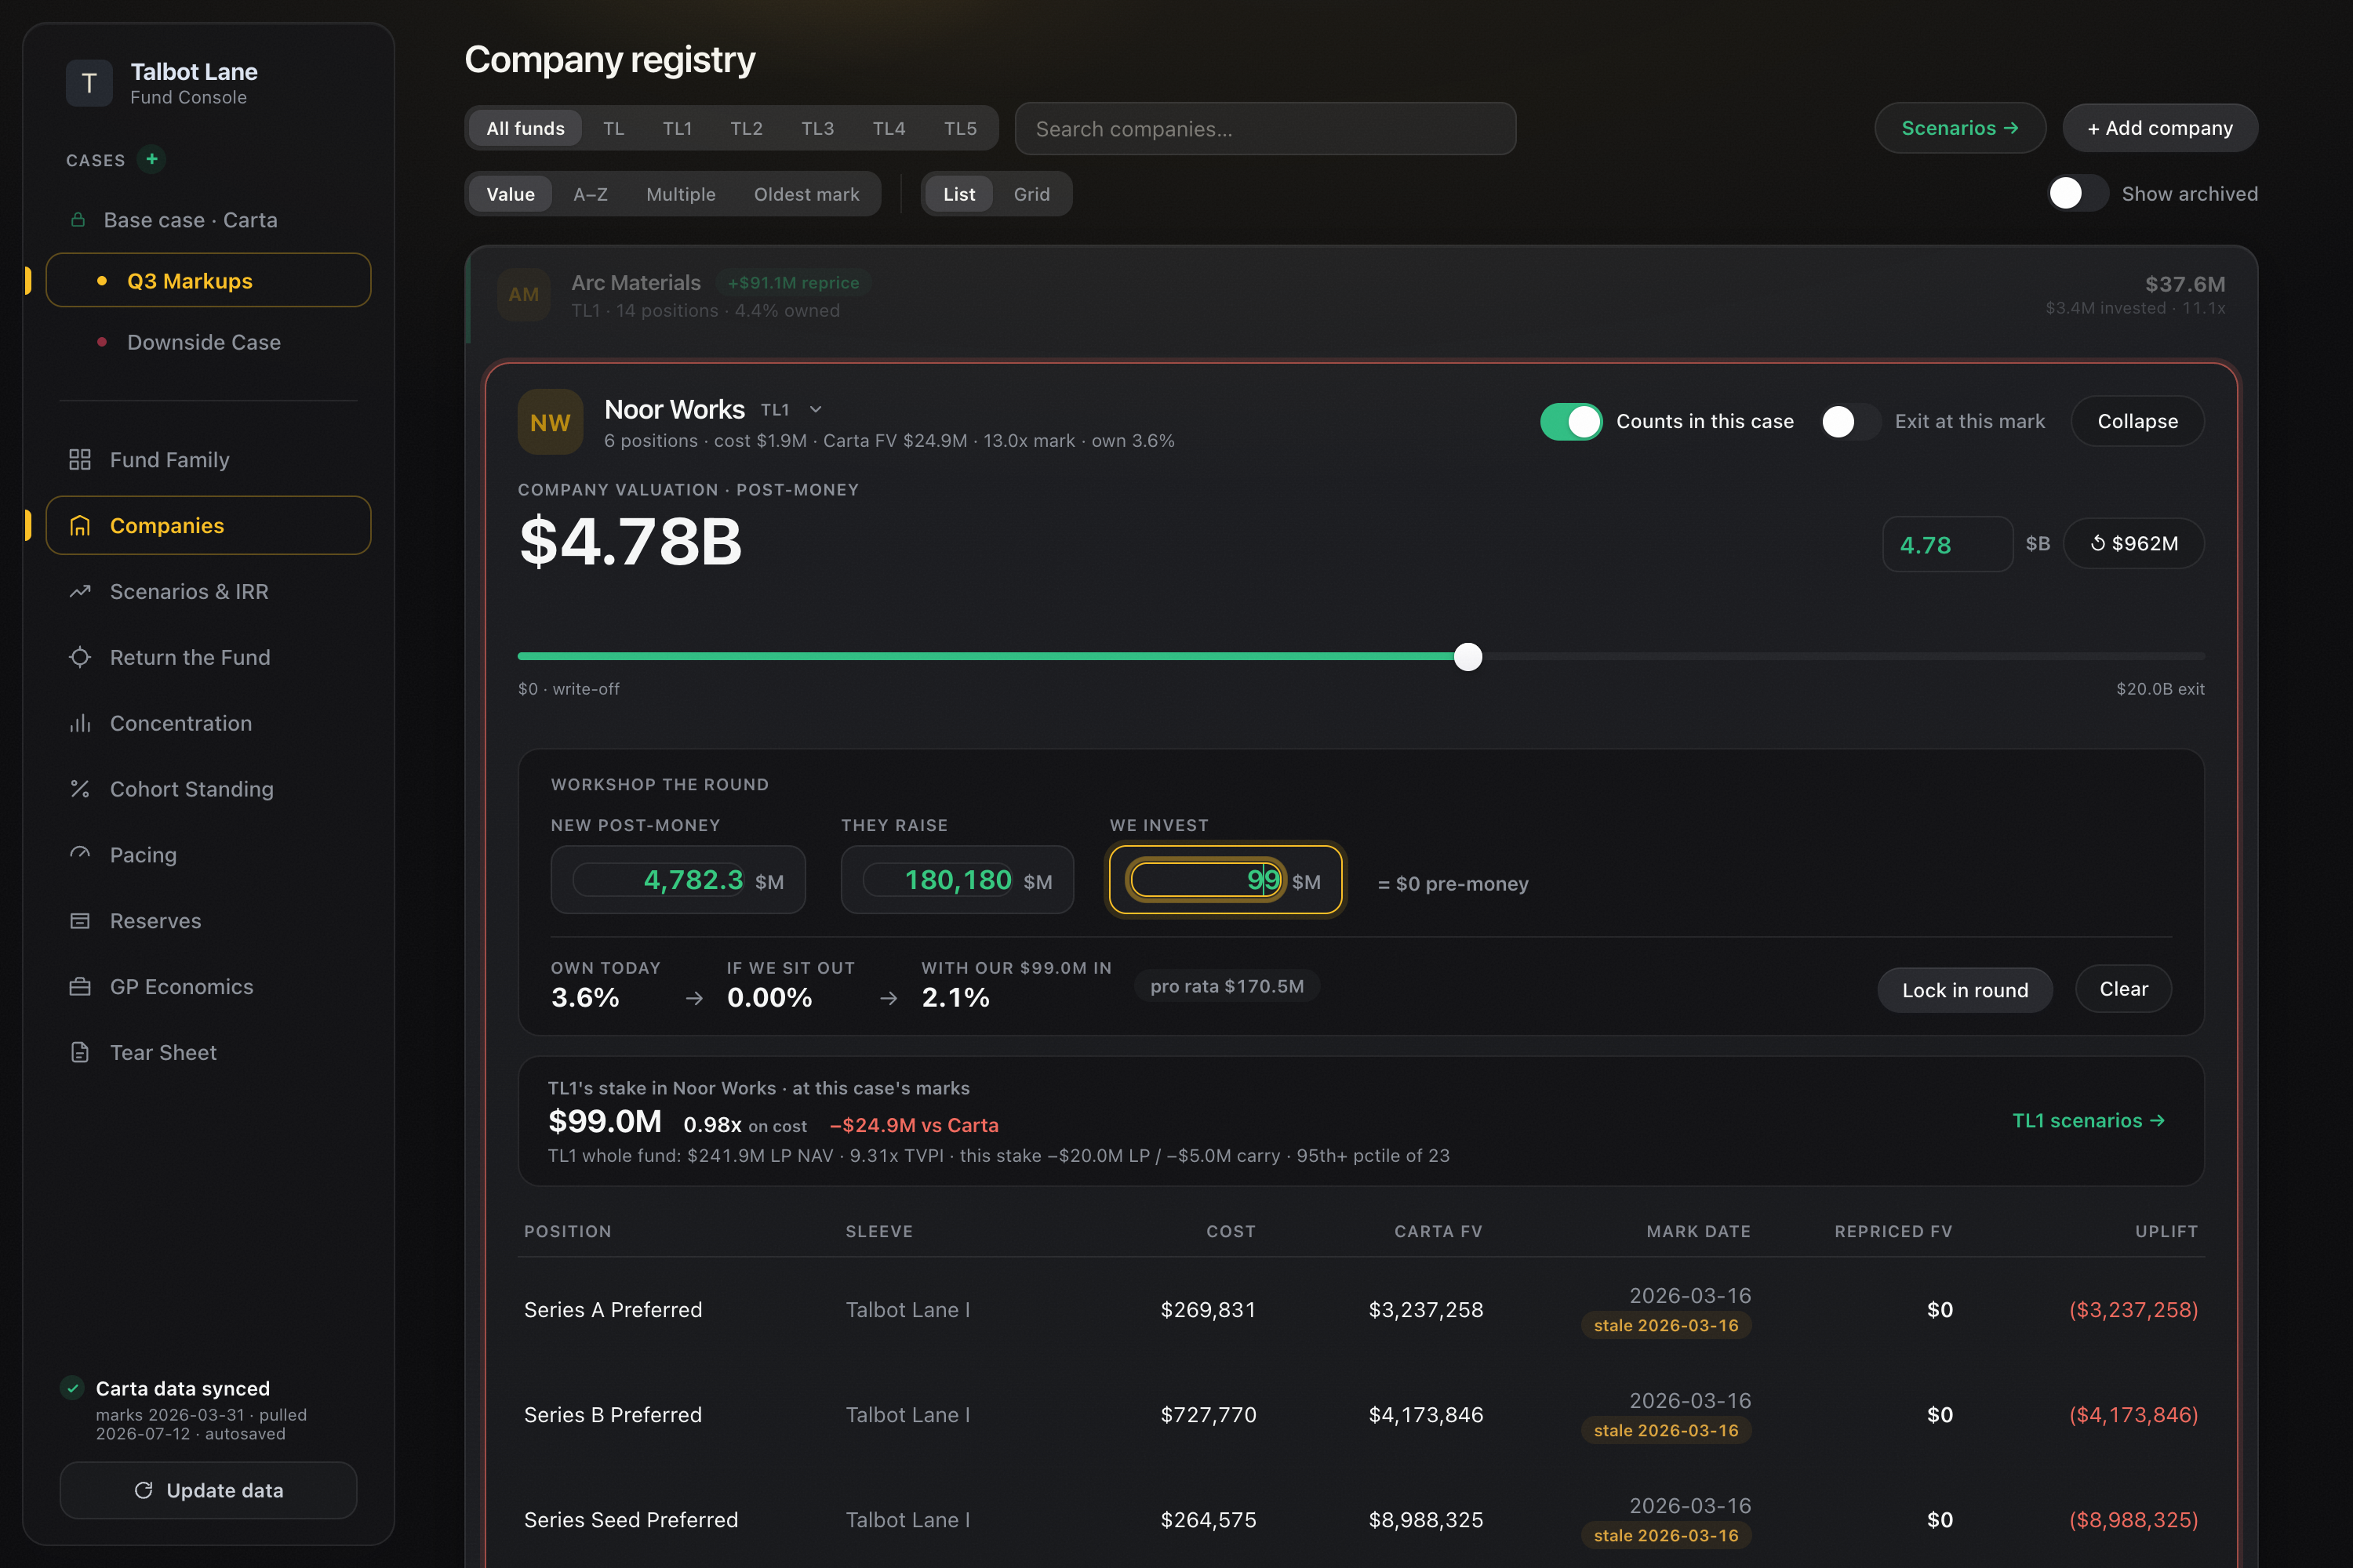Click the Carta data synced check icon
The width and height of the screenshot is (2353, 1568).
[x=72, y=1387]
